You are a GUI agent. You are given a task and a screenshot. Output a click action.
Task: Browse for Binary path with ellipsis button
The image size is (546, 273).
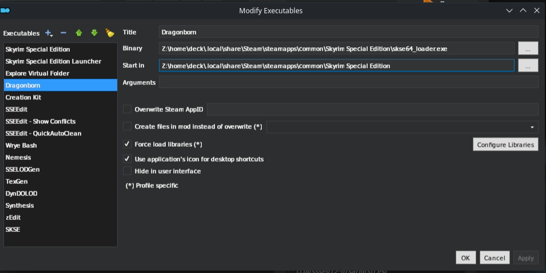[x=528, y=49]
